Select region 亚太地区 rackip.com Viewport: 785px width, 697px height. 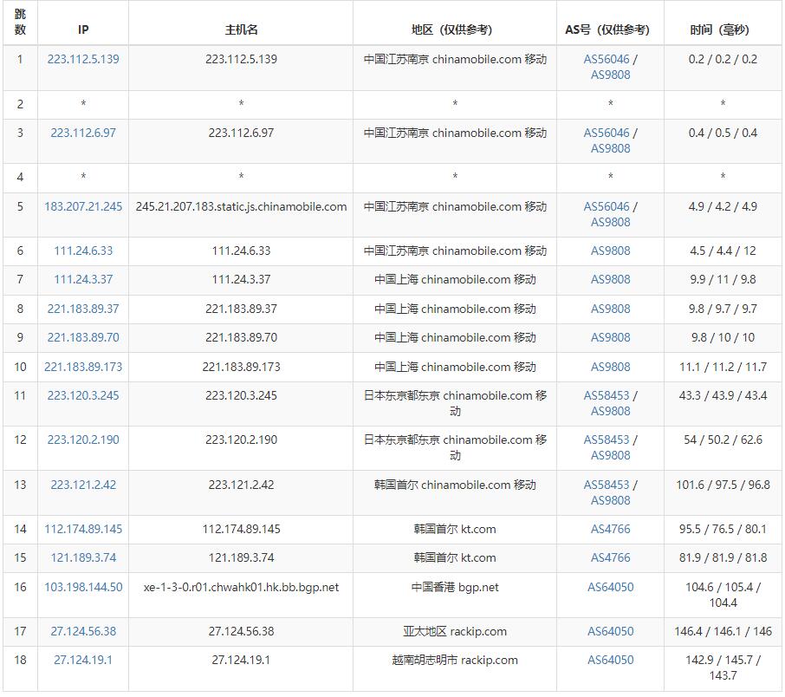pyautogui.click(x=455, y=631)
